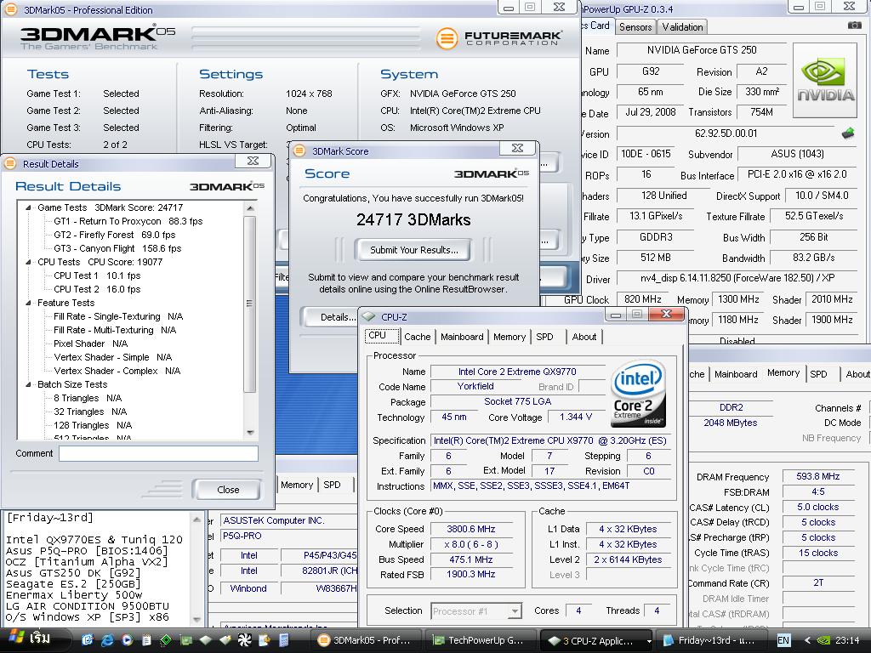Switch to Friday~13rd taskbar button
Screen dimensions: 871x653
[712, 640]
